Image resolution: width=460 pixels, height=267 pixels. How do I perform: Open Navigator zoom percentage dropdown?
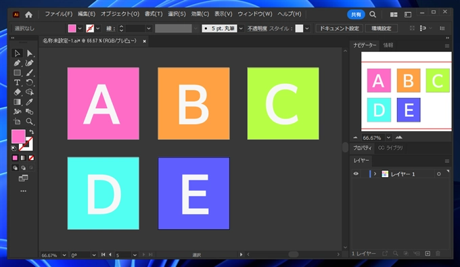[x=388, y=137]
